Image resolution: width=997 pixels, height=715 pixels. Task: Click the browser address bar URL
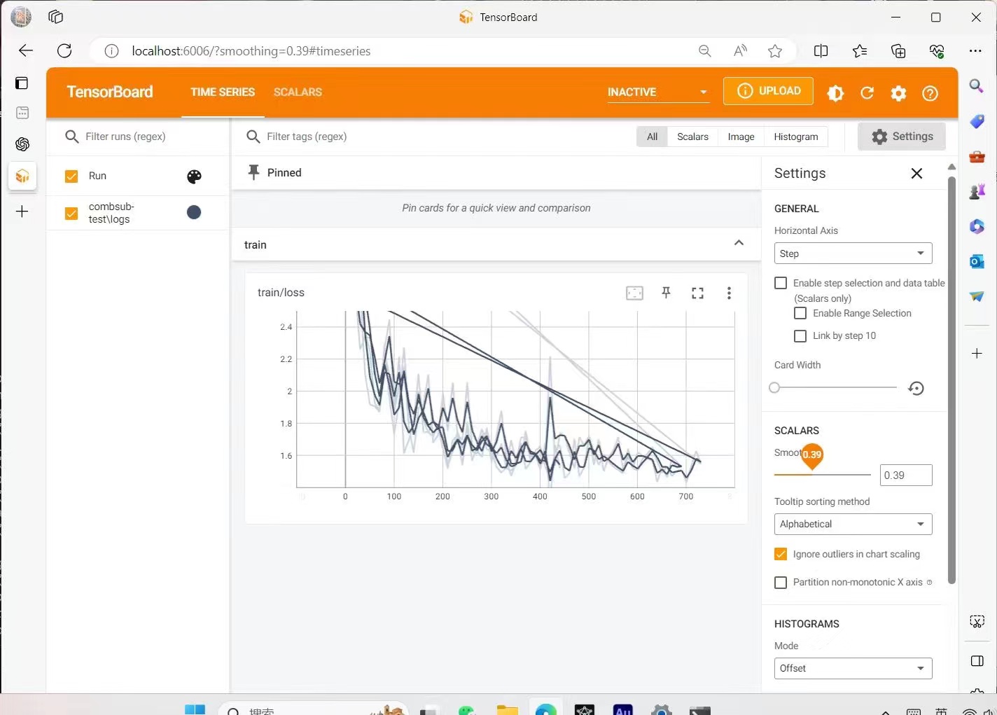(x=251, y=51)
